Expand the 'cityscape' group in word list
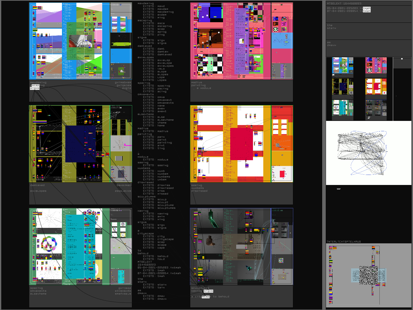The image size is (413, 310). click(x=146, y=234)
